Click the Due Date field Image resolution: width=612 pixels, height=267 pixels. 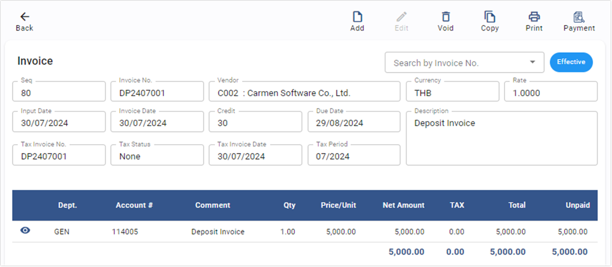pos(354,123)
